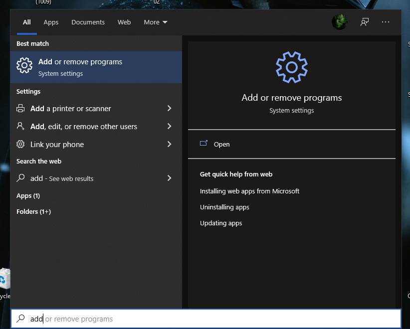Click the person icon for other users
The width and height of the screenshot is (410, 329).
(21, 127)
